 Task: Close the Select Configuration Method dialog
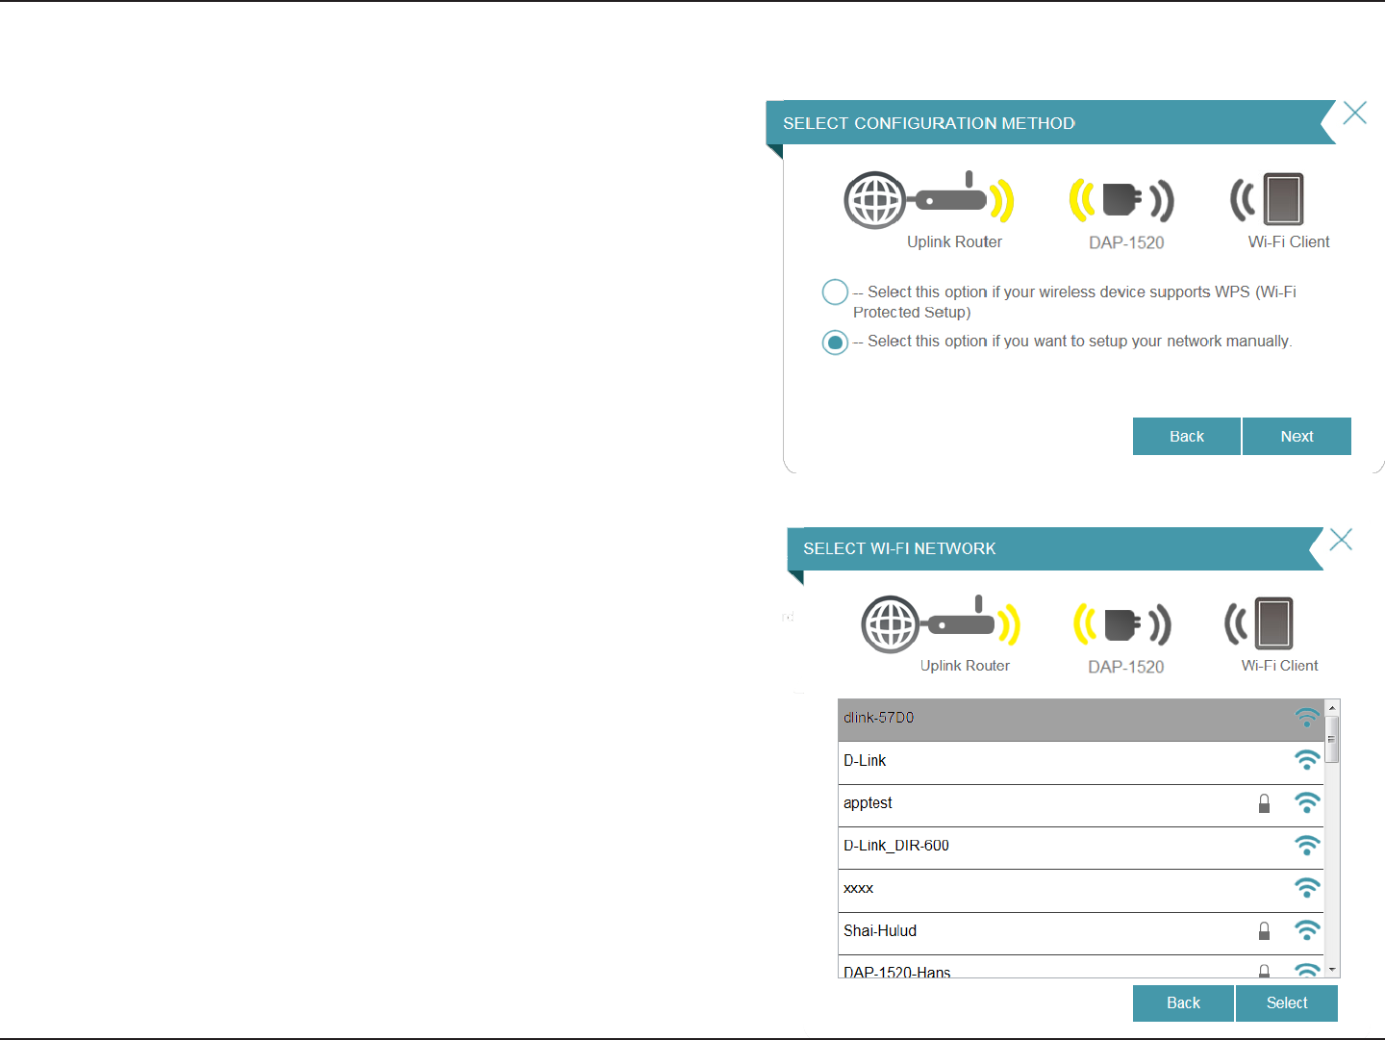pos(1355,113)
